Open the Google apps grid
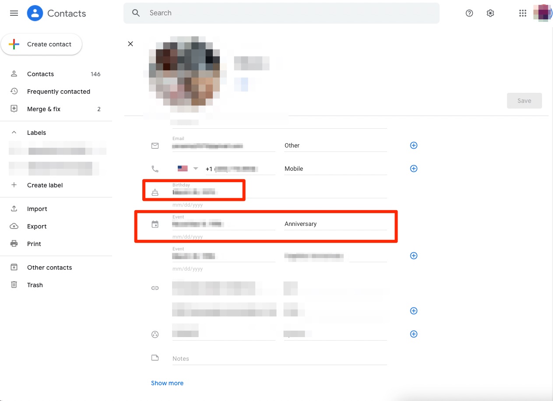 click(522, 13)
